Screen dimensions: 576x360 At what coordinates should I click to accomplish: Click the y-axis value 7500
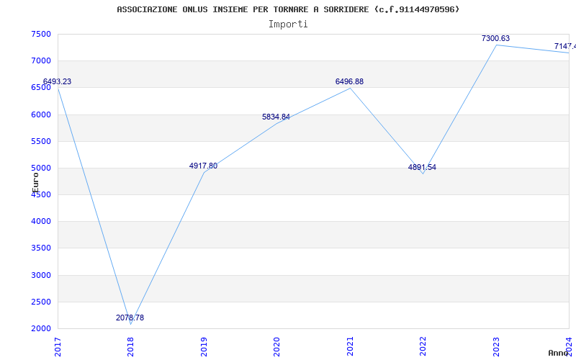coord(41,34)
